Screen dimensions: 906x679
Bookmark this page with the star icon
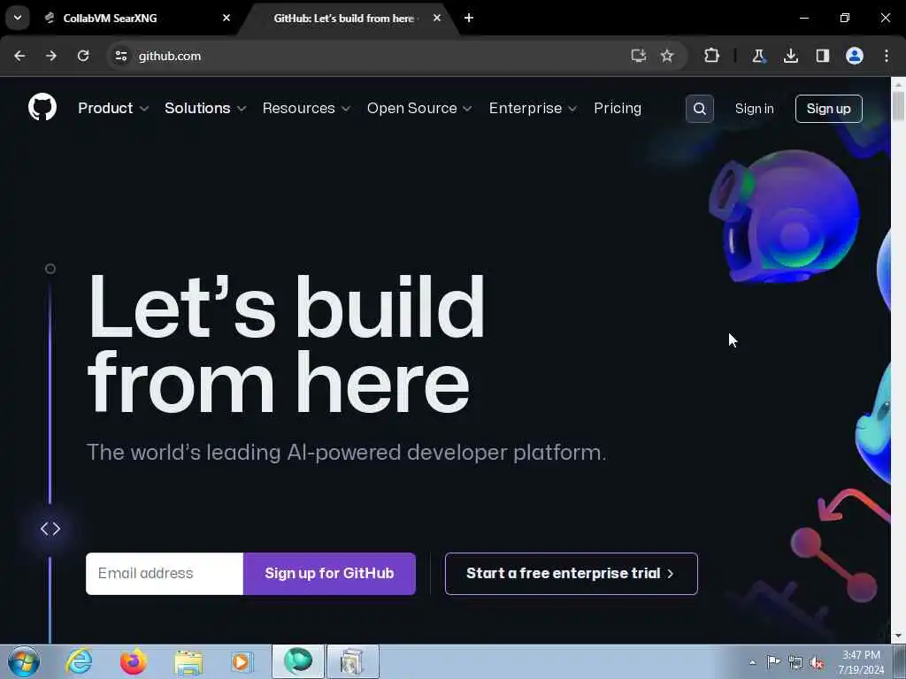pyautogui.click(x=667, y=56)
